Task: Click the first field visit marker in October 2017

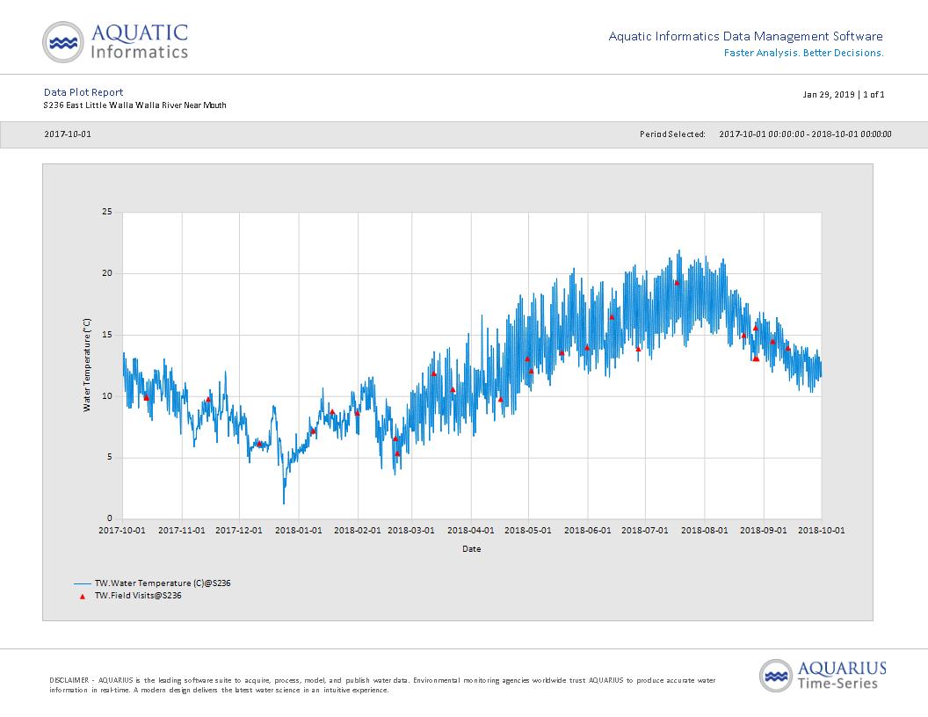Action: tap(146, 397)
